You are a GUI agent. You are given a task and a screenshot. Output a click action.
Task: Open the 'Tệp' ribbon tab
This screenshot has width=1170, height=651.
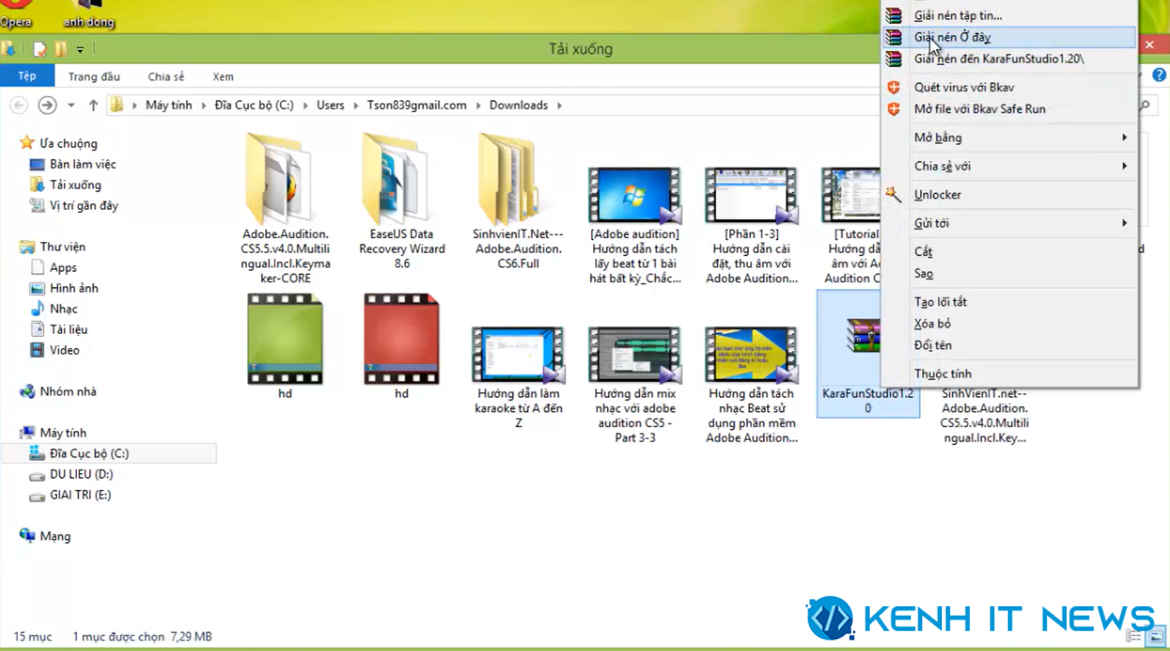click(27, 76)
